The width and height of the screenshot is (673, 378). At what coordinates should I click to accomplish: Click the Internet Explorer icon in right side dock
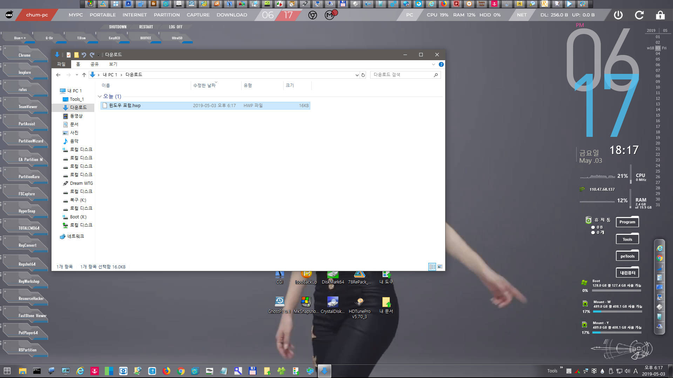point(660,248)
